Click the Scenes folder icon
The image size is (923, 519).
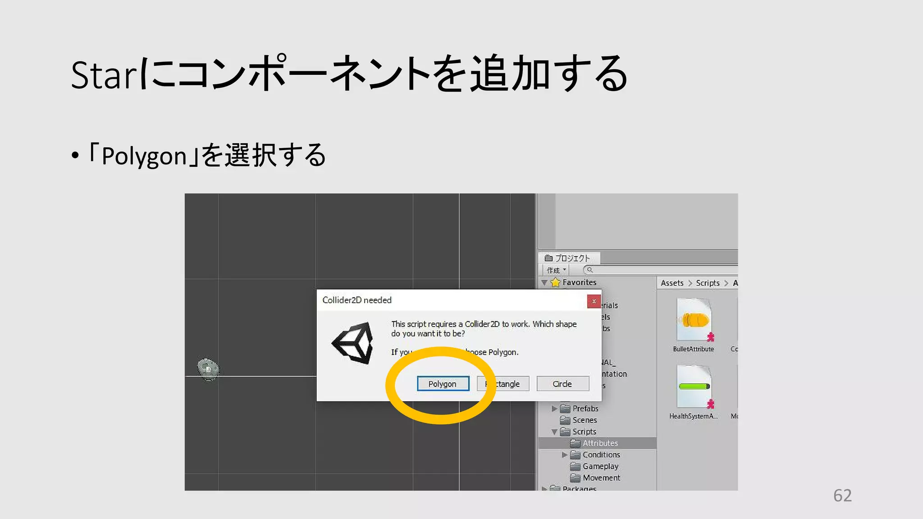click(565, 420)
